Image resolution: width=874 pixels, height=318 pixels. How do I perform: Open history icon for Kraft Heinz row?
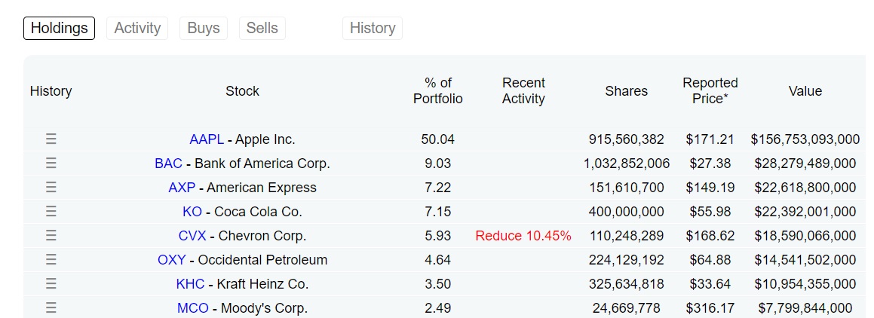pyautogui.click(x=51, y=284)
